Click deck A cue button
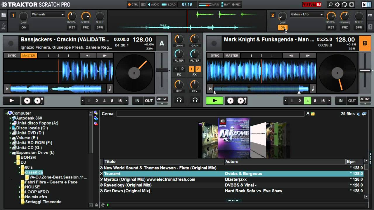374x210 pixels. click(x=27, y=101)
